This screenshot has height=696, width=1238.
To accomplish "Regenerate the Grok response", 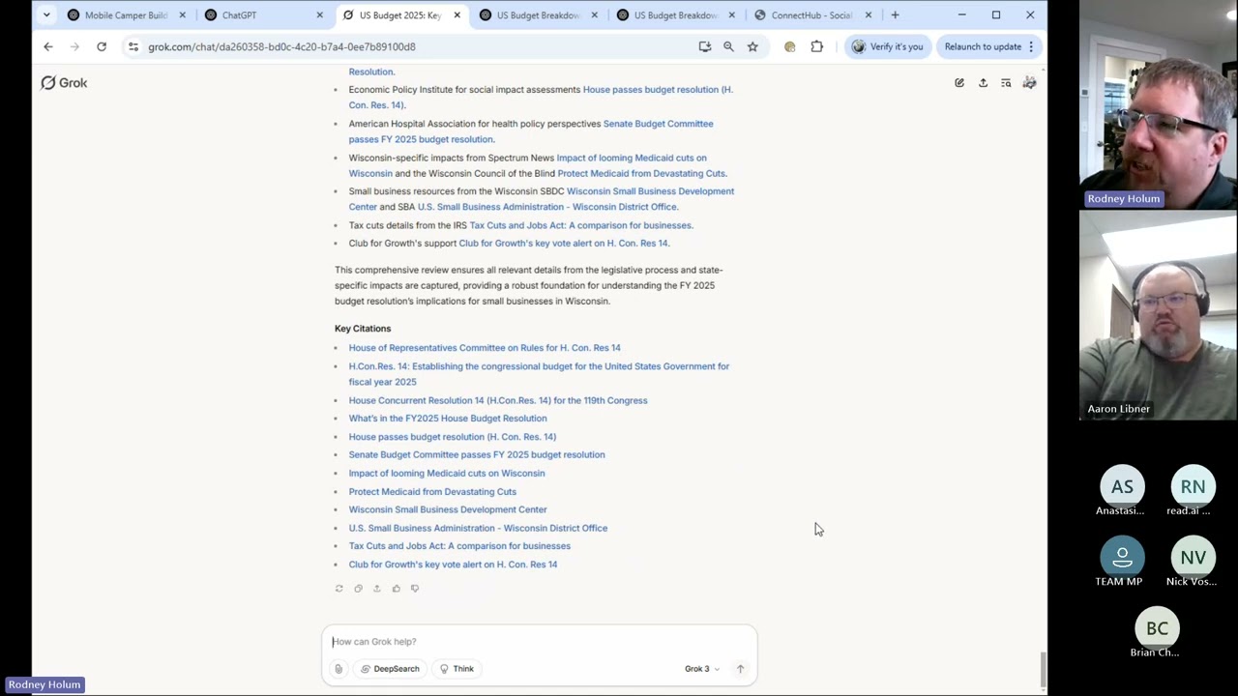I will click(339, 589).
